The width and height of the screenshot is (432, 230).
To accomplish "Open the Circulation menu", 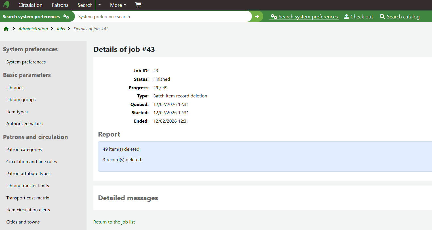I will tap(30, 5).
